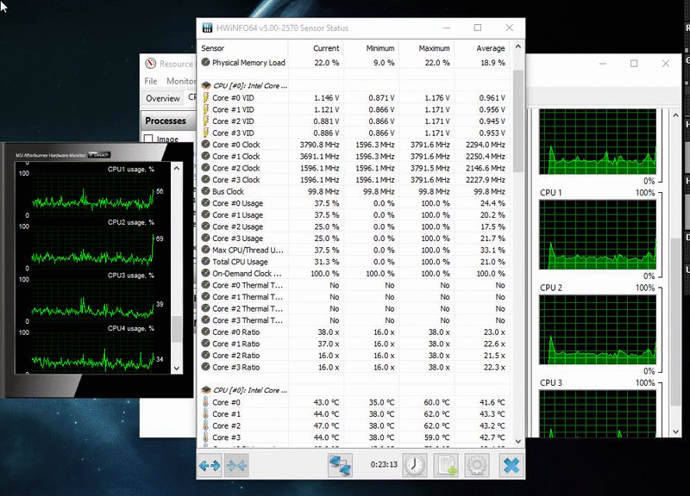Expand HWiNFO sensor window columns with outward arrows
The image size is (690, 496).
(210, 465)
